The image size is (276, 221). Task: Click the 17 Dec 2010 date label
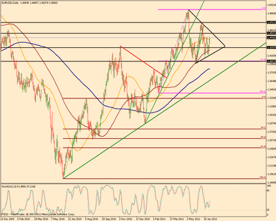tap(143, 219)
